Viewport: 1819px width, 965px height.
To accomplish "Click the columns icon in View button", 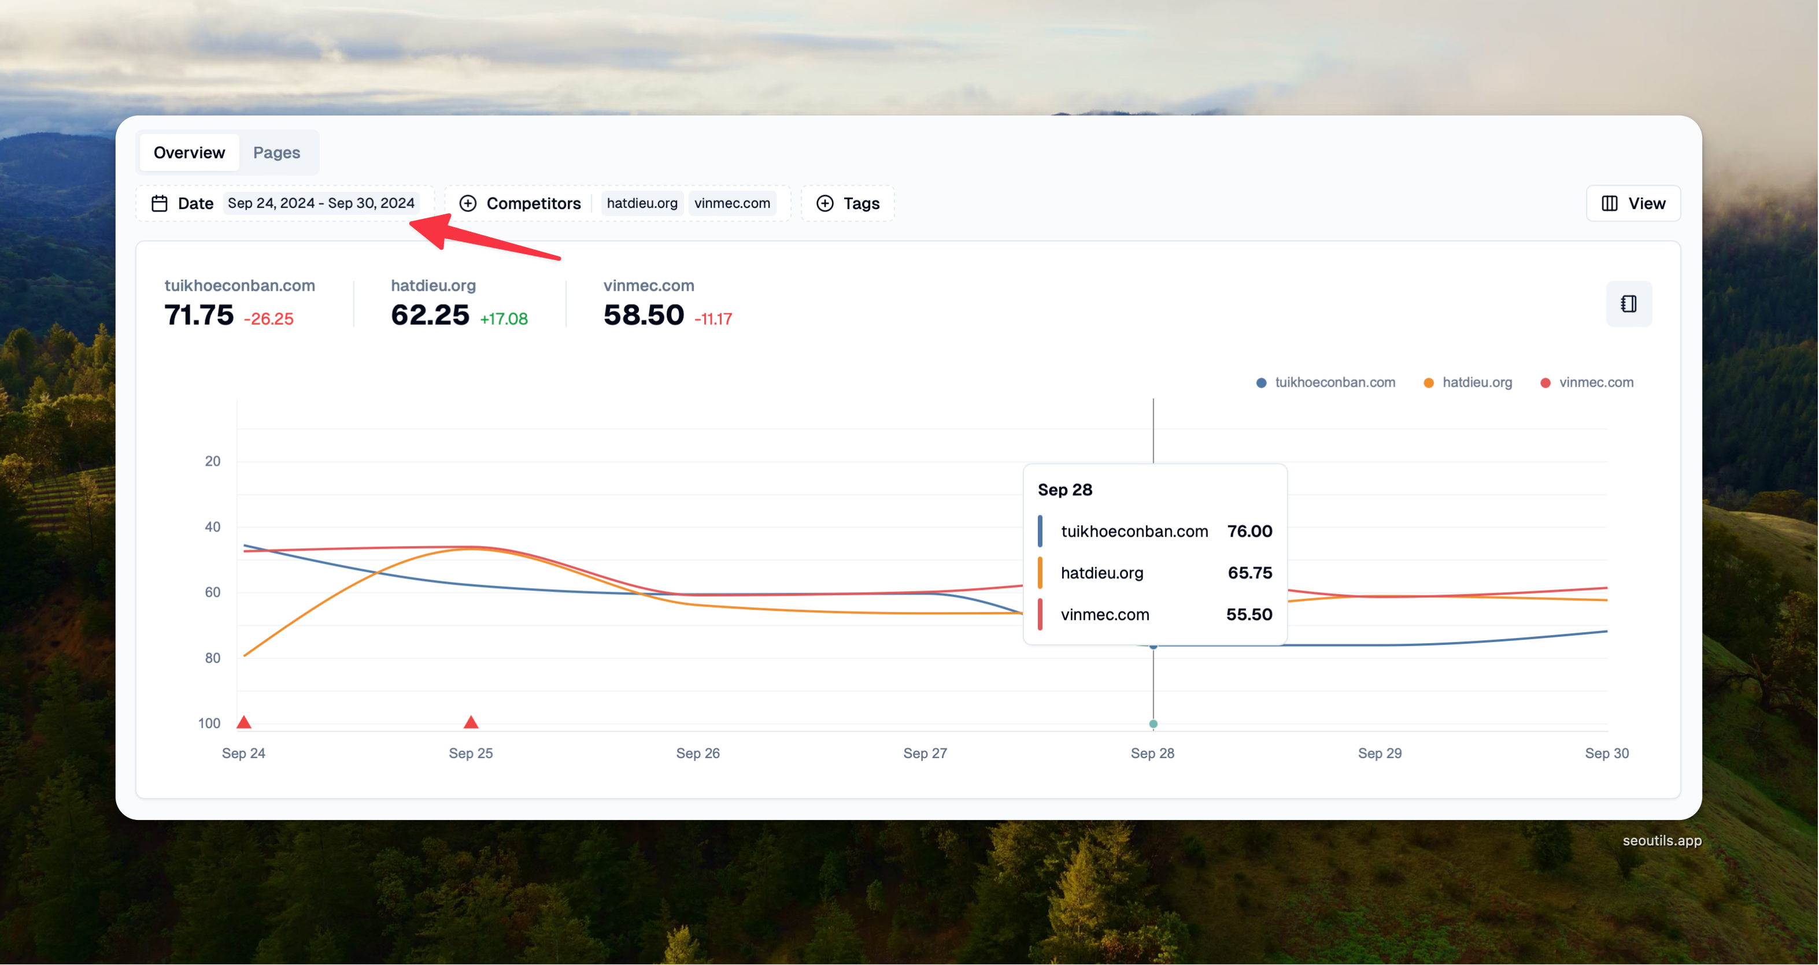I will click(x=1609, y=203).
